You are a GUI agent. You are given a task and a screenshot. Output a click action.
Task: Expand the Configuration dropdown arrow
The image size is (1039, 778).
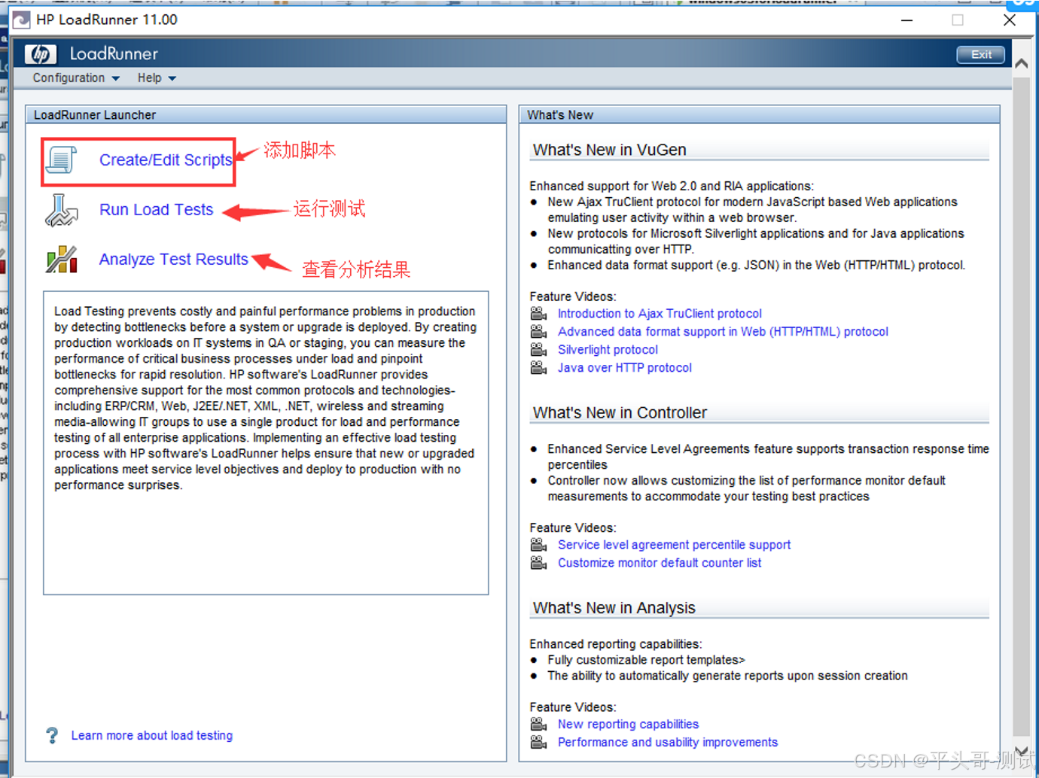coord(115,78)
